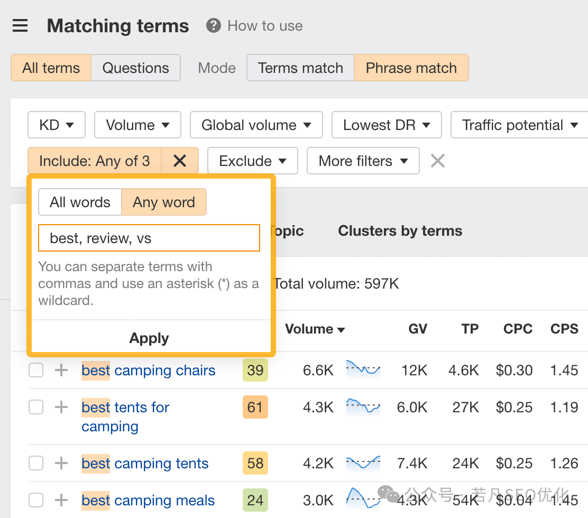Open the Exclude filter dropdown
Image resolution: width=588 pixels, height=518 pixels.
(x=253, y=161)
